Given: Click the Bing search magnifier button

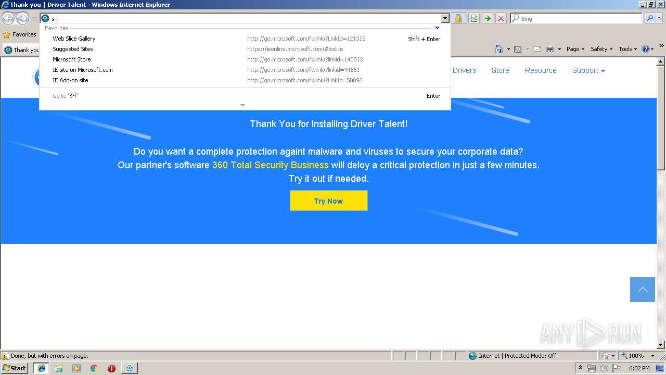Looking at the screenshot, I should (x=650, y=19).
